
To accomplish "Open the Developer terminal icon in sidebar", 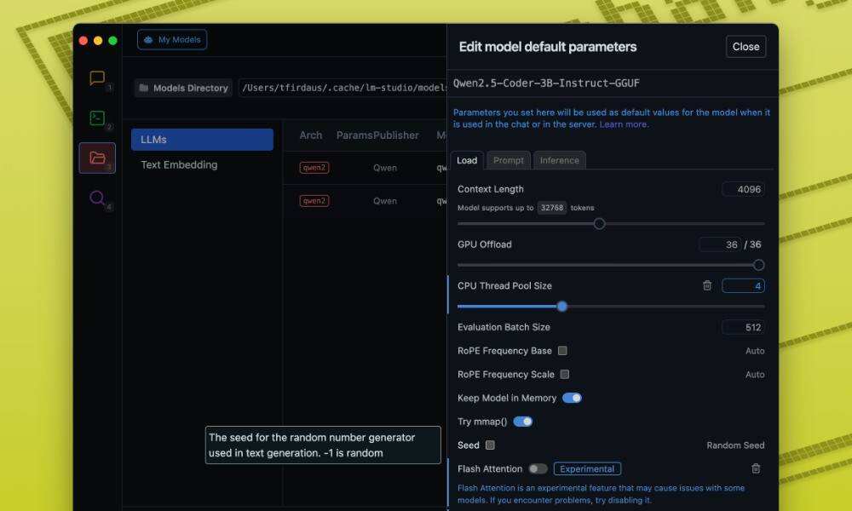I will (x=97, y=118).
